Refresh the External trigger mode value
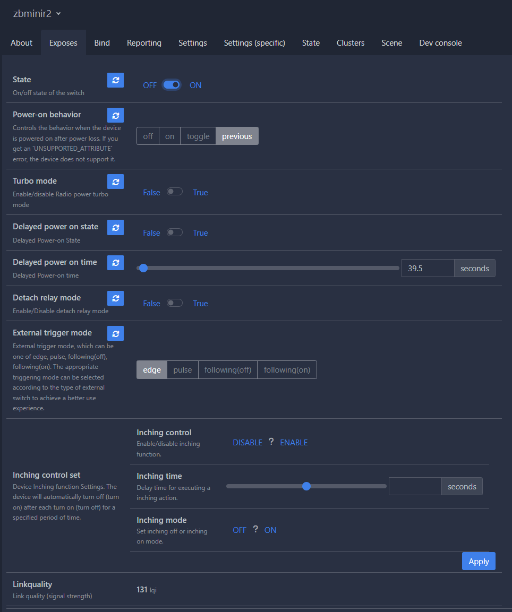The height and width of the screenshot is (612, 512). [x=115, y=333]
